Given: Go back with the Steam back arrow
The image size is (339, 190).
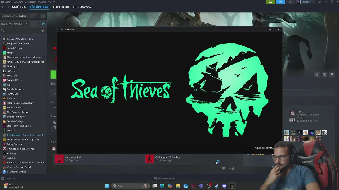Looking at the screenshot, I should (3, 7).
